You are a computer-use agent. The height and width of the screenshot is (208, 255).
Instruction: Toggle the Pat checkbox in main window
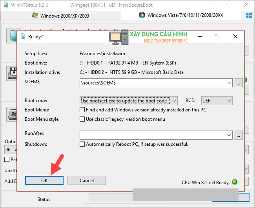click(x=7, y=160)
